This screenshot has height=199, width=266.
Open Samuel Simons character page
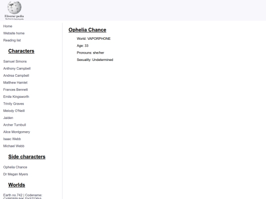click(15, 61)
